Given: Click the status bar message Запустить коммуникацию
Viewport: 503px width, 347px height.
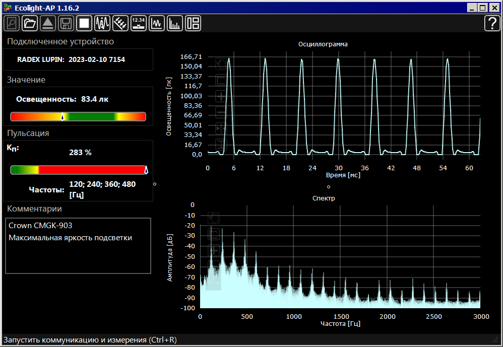Looking at the screenshot, I should pyautogui.click(x=90, y=340).
